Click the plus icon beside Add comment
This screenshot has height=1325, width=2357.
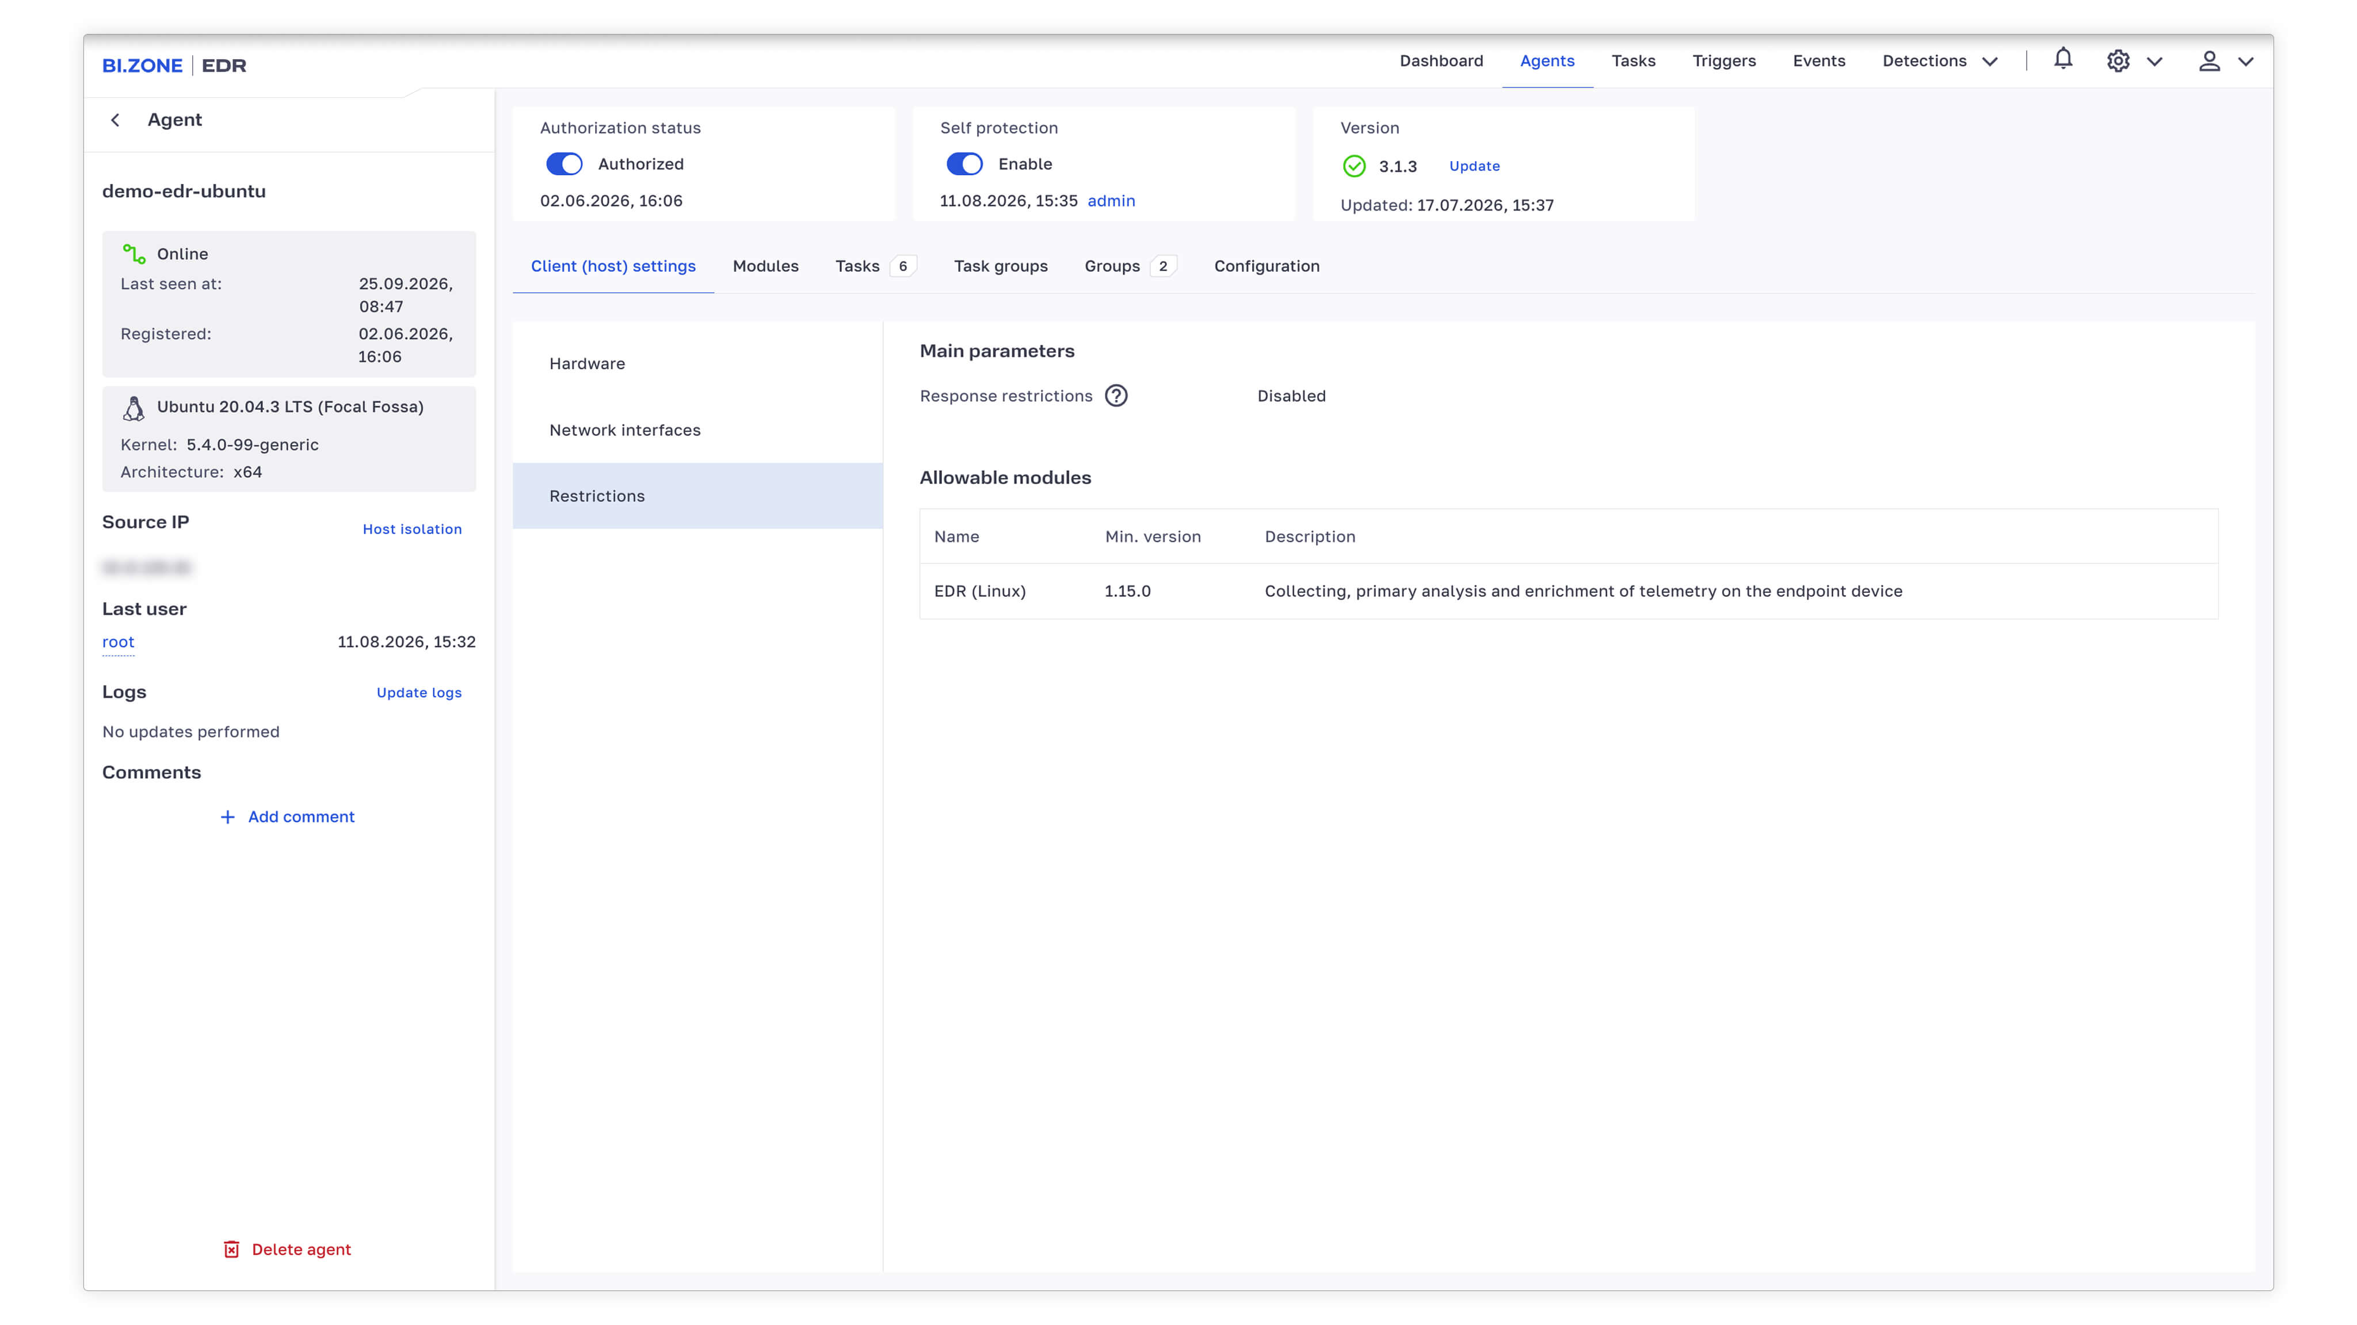pos(228,817)
